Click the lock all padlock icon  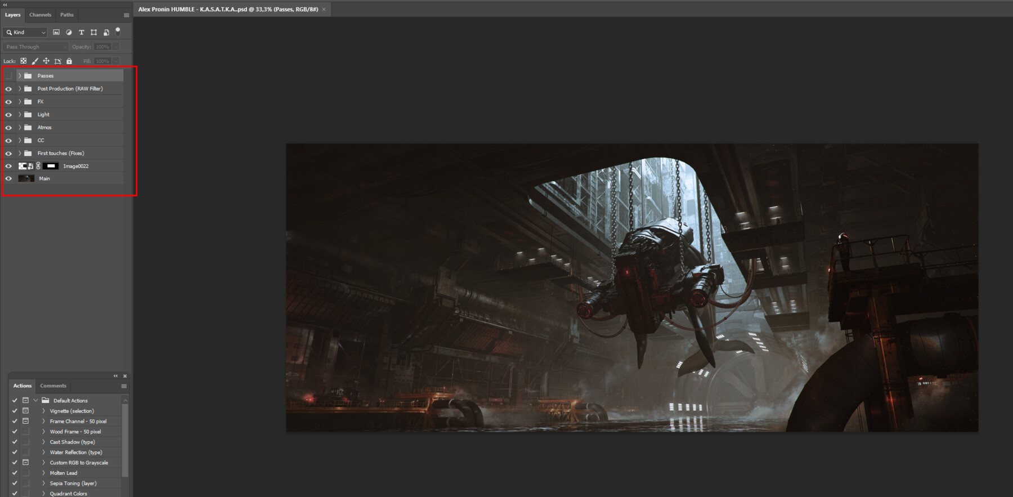69,61
